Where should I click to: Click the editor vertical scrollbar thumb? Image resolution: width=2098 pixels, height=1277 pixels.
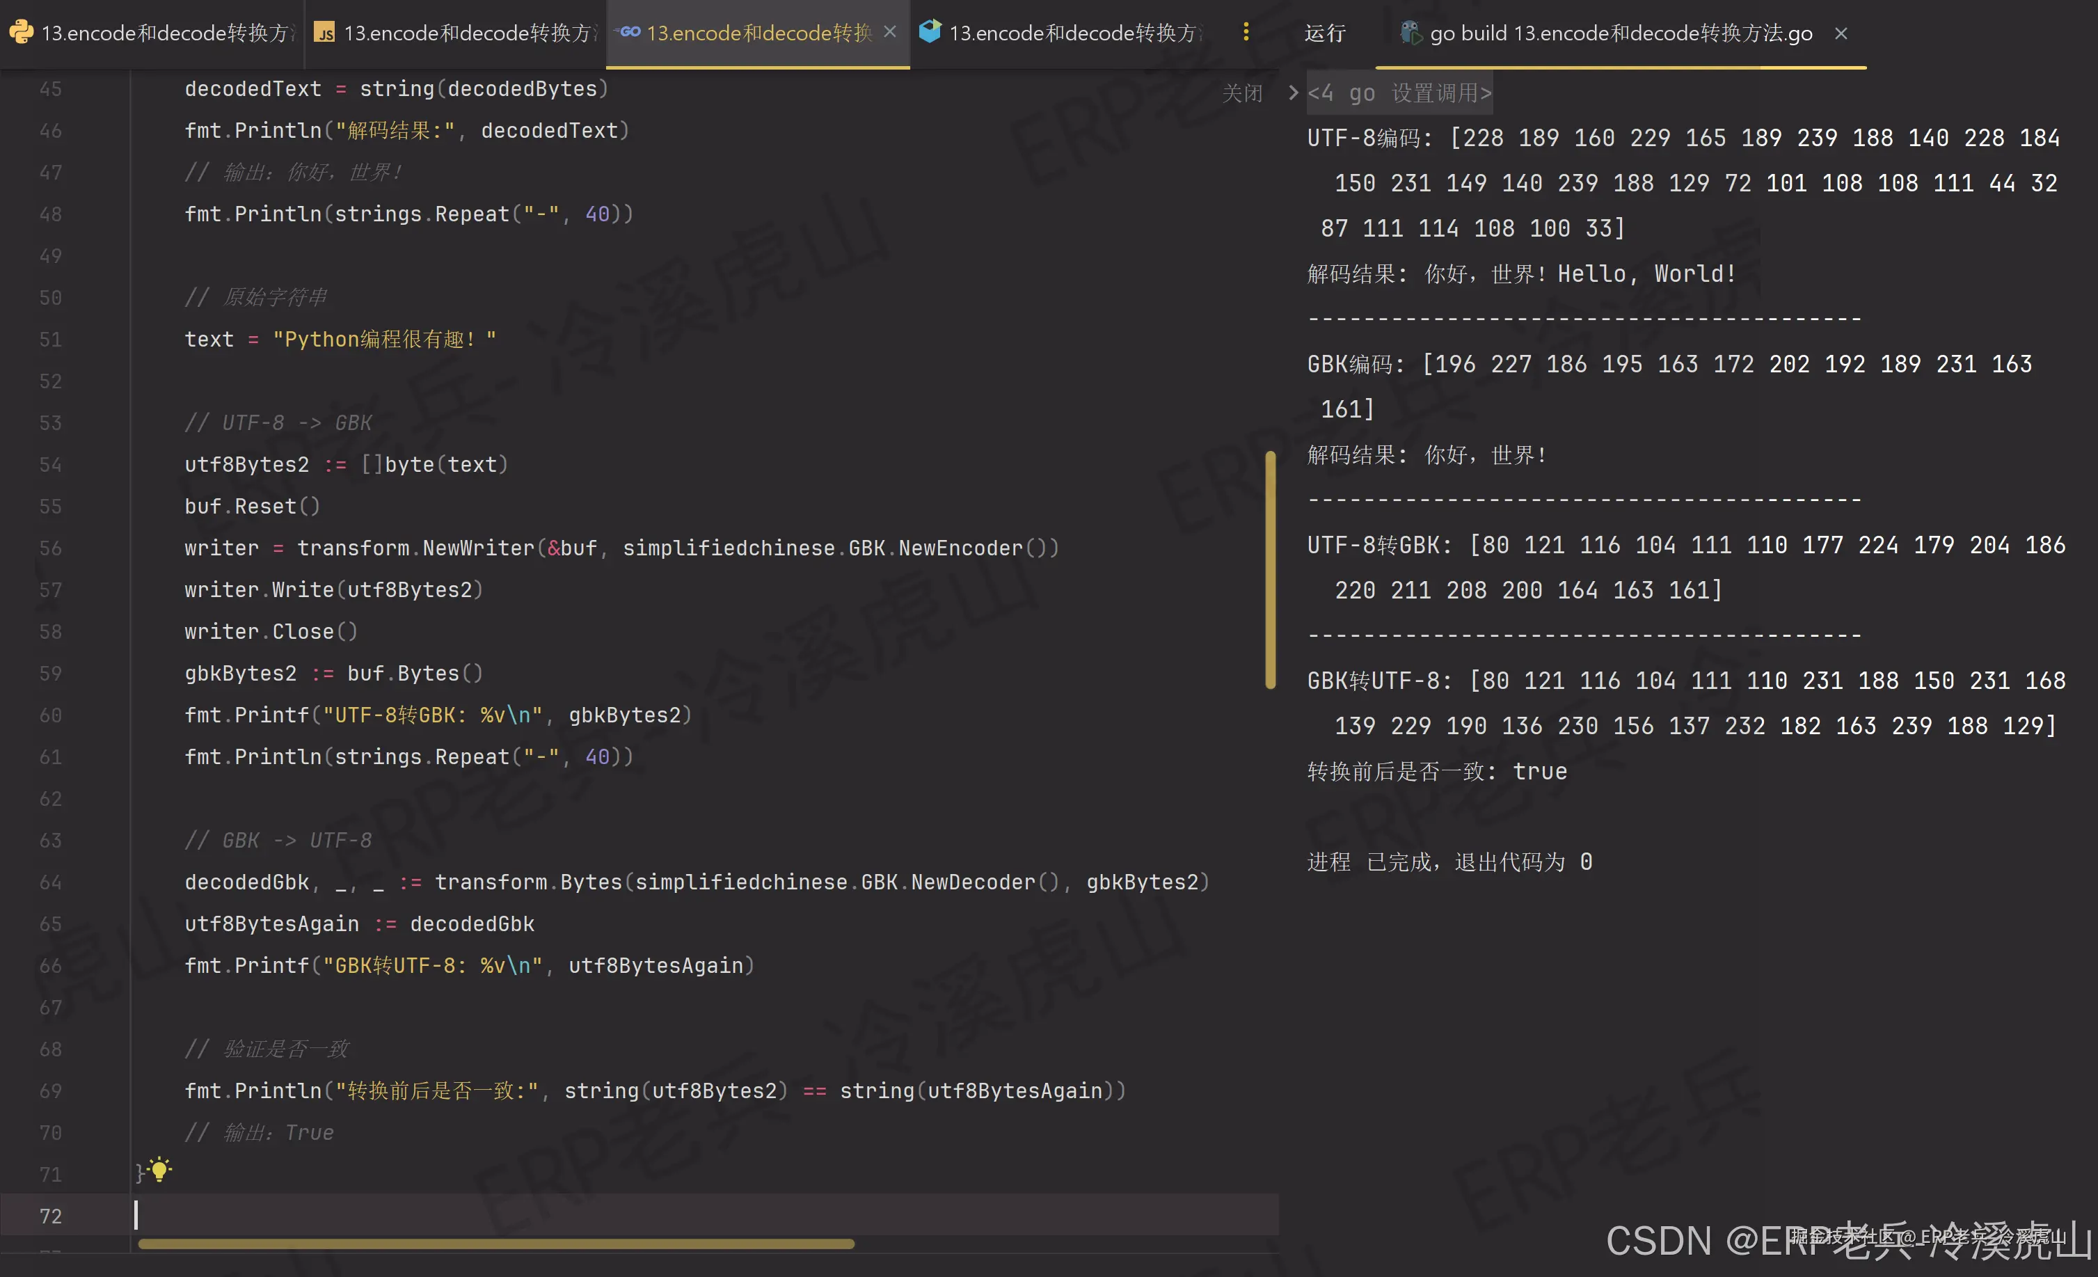pyautogui.click(x=1269, y=569)
